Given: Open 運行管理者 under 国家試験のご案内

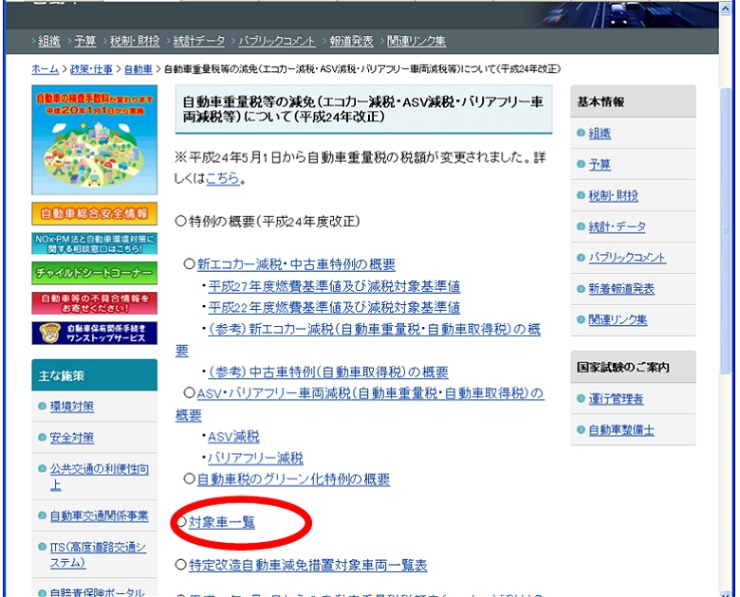Looking at the screenshot, I should click(x=616, y=399).
